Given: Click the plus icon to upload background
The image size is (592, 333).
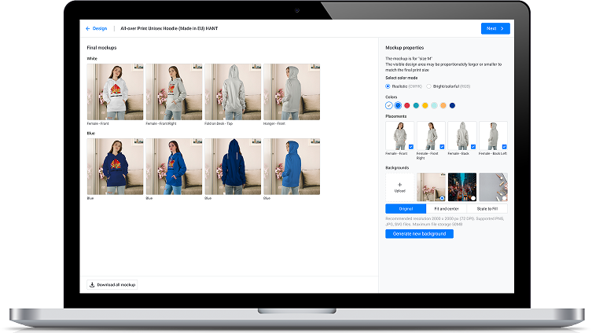Looking at the screenshot, I should 399,185.
